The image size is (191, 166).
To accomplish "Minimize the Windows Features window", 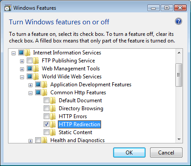I will pyautogui.click(x=154, y=8).
